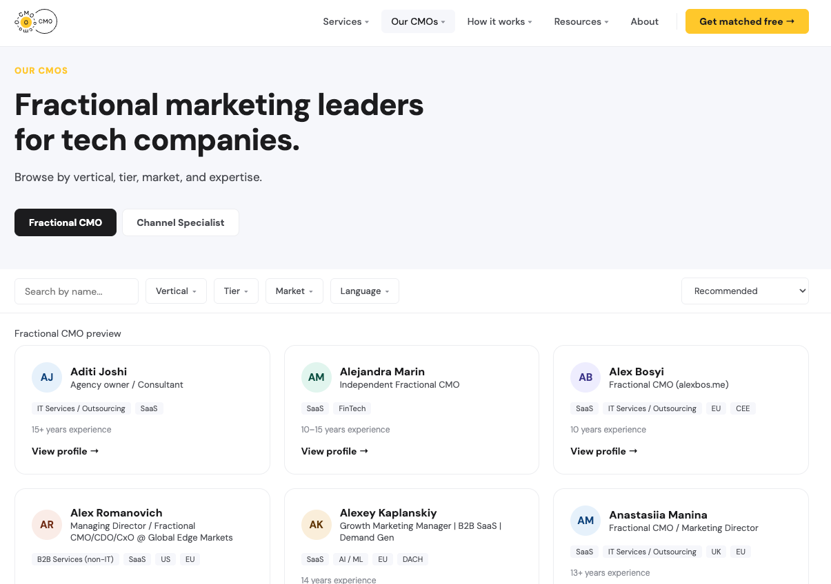Click Alex Bosyi's AB avatar

585,377
